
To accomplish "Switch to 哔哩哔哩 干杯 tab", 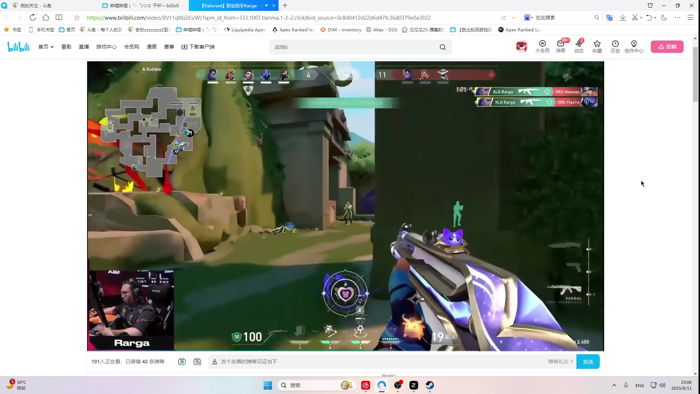I will coord(144,5).
